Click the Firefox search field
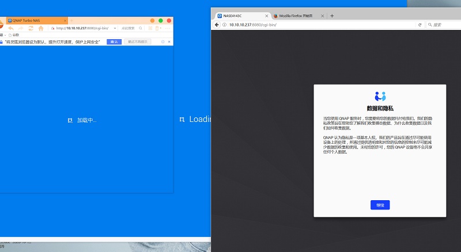Screen dimensions: 461x252 [x=444, y=25]
